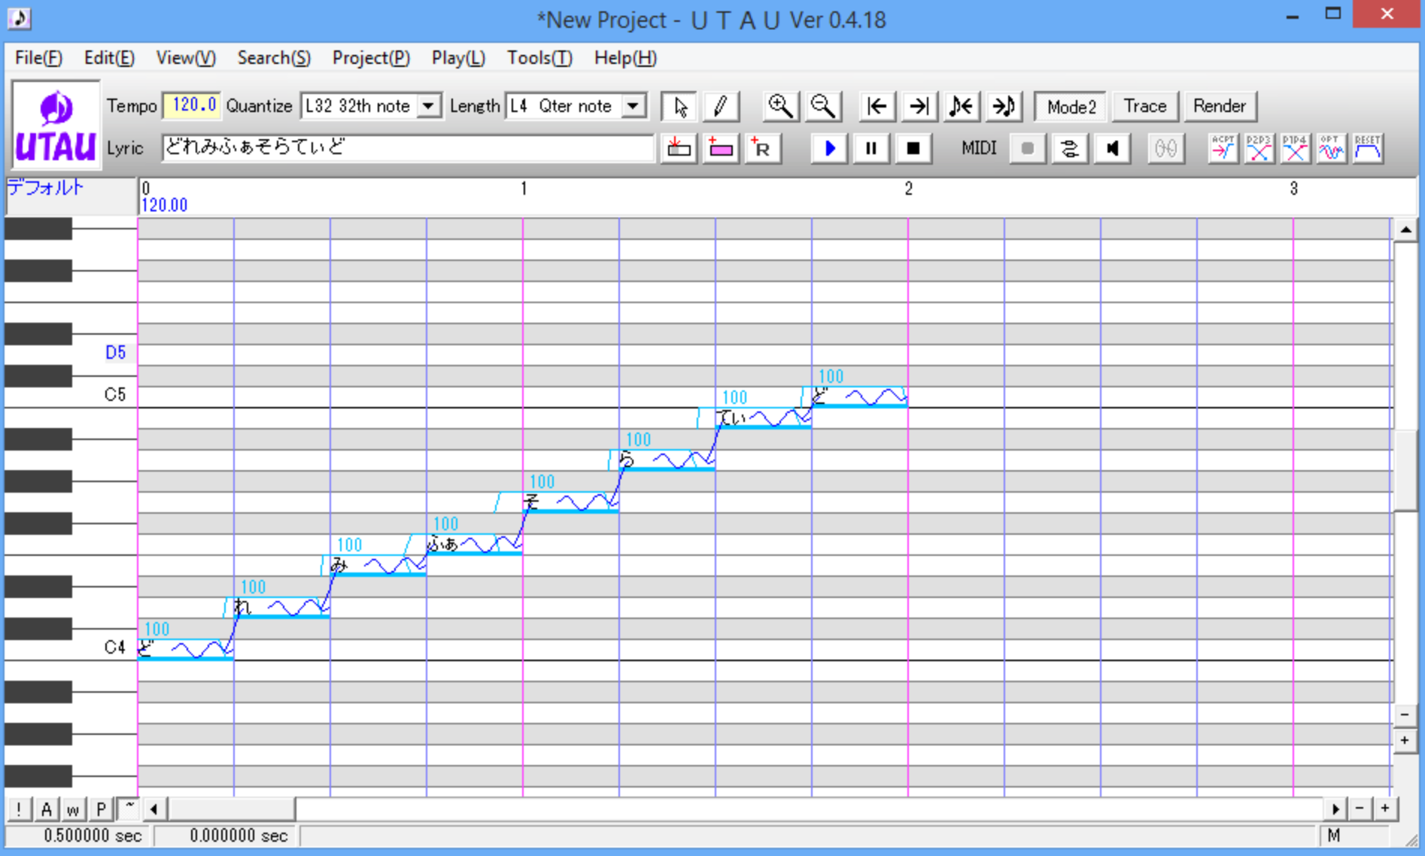Click the Lyric text input field
The width and height of the screenshot is (1425, 856).
(406, 147)
